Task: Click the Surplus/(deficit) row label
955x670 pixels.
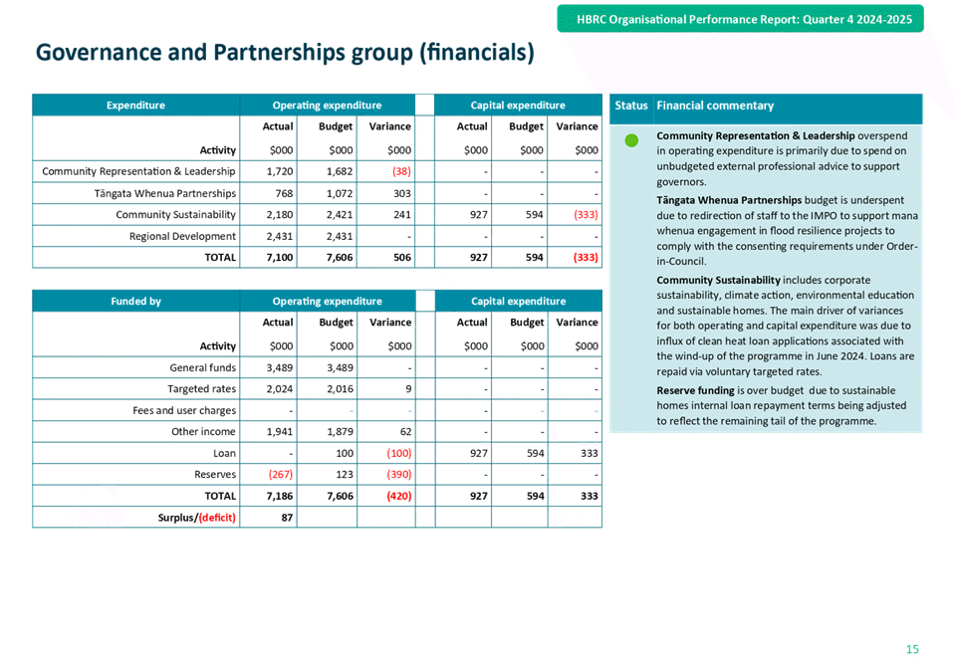Action: tap(197, 517)
